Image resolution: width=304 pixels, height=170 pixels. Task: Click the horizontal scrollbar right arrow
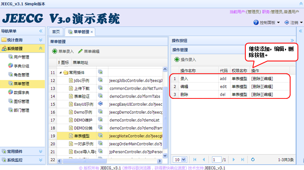pyautogui.click(x=160, y=161)
